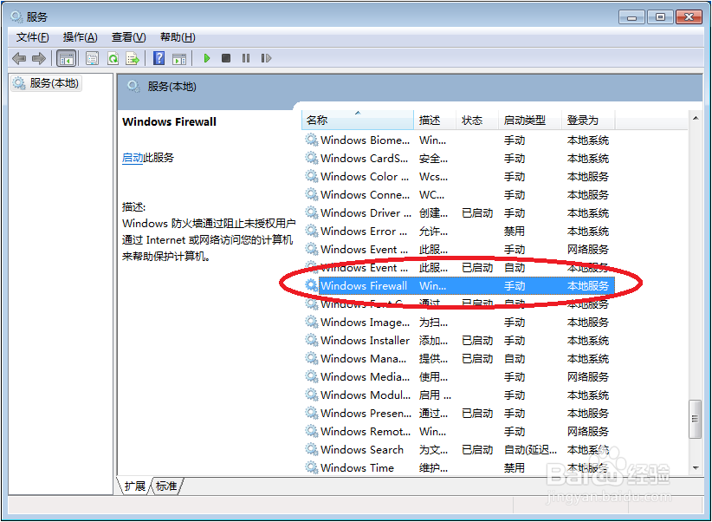The height and width of the screenshot is (522, 712).
Task: Click the Refresh icon in the toolbar
Action: tap(113, 58)
